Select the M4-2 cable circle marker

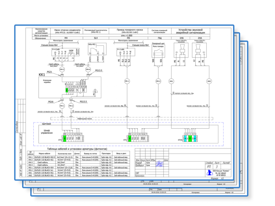pyautogui.click(x=71, y=106)
